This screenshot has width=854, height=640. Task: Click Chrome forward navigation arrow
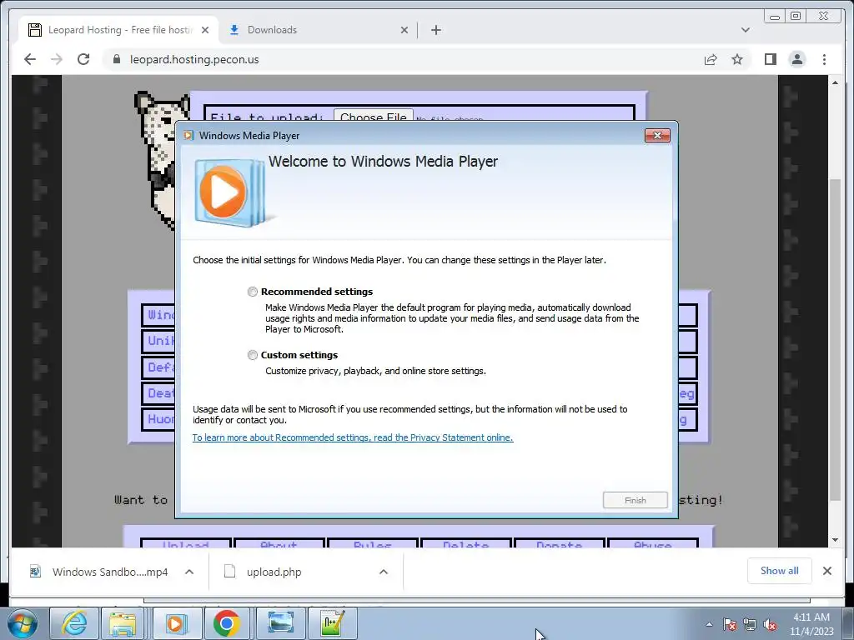coord(57,59)
